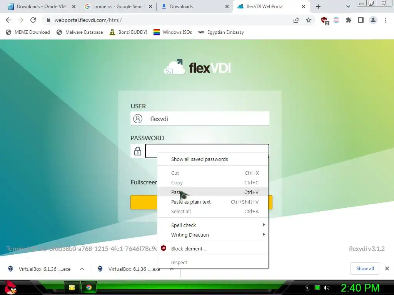This screenshot has width=394, height=295.
Task: Expand Spell check submenu
Action: 212,225
